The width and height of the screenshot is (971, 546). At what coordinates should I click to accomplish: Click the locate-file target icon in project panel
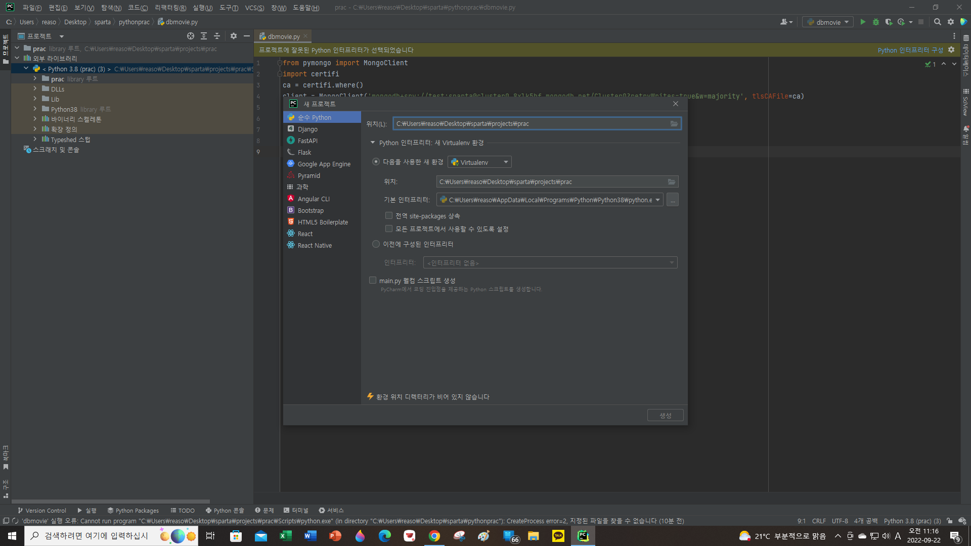[x=191, y=36]
